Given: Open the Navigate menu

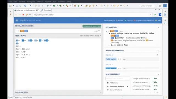Looking at the screenshot, I should click(31, 2).
